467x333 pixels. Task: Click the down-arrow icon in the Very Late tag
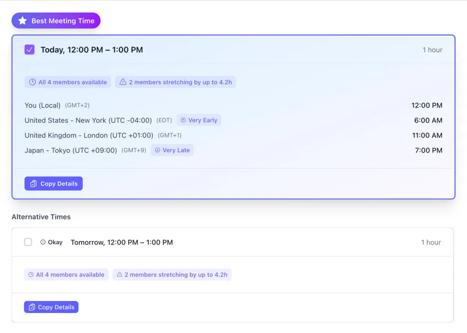pyautogui.click(x=157, y=151)
